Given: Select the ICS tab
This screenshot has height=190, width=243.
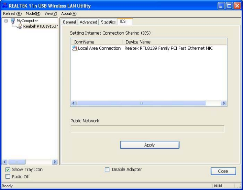Looking at the screenshot, I should coord(125,22).
